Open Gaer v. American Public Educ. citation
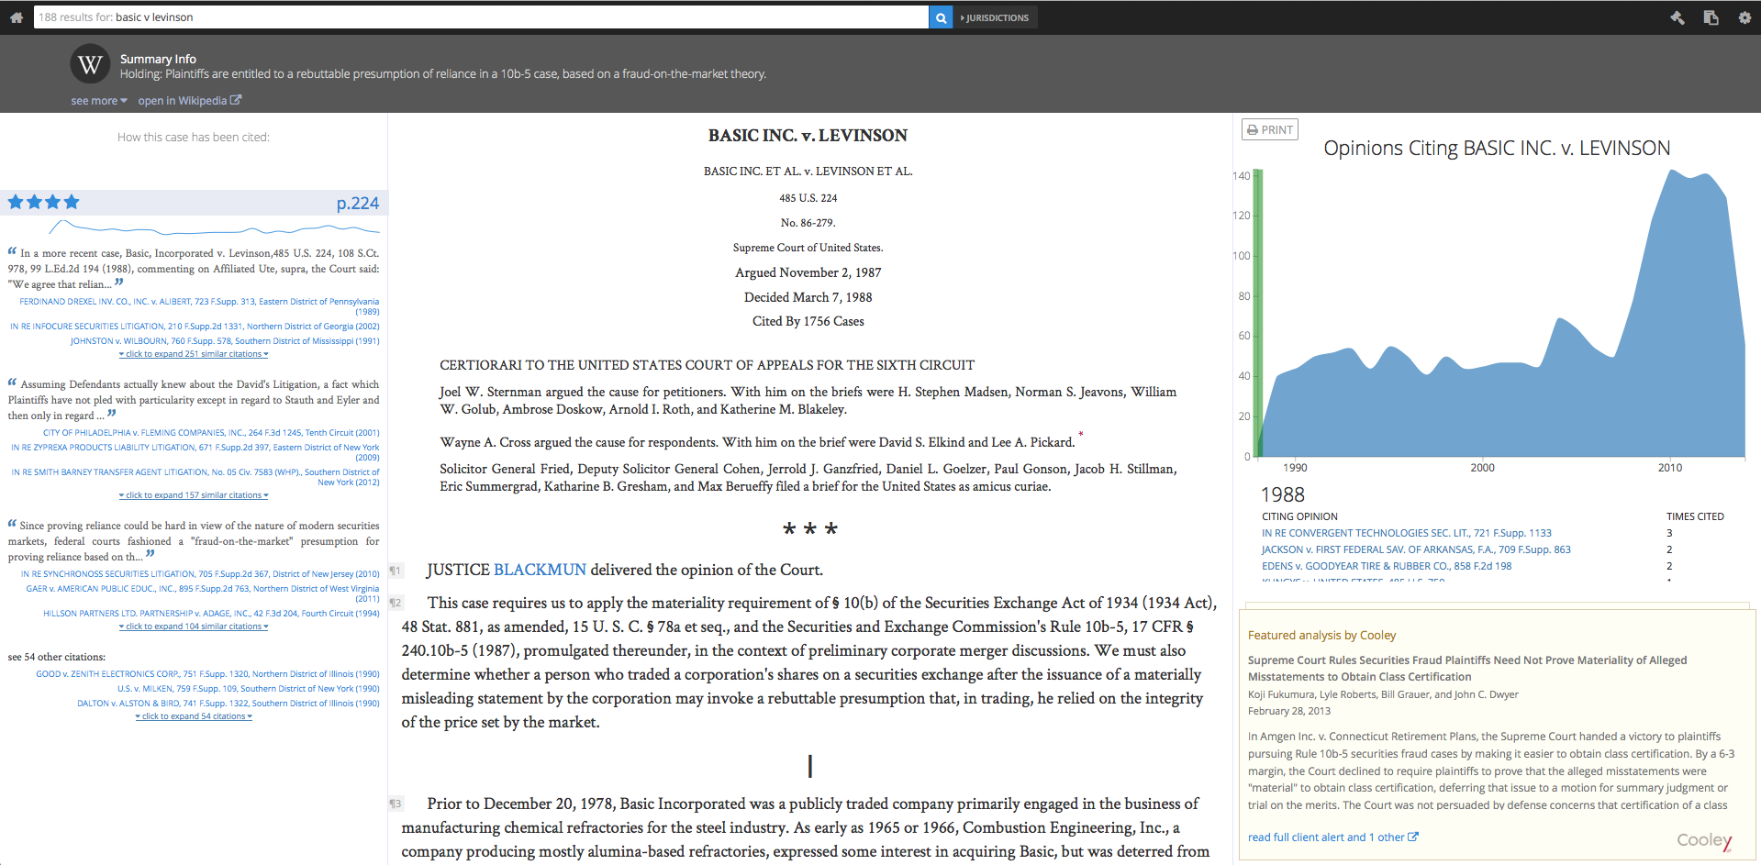1761x865 pixels. coord(203,593)
